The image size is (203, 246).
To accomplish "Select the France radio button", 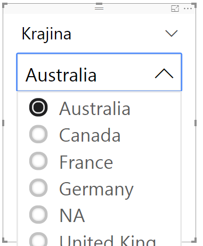I will (38, 161).
